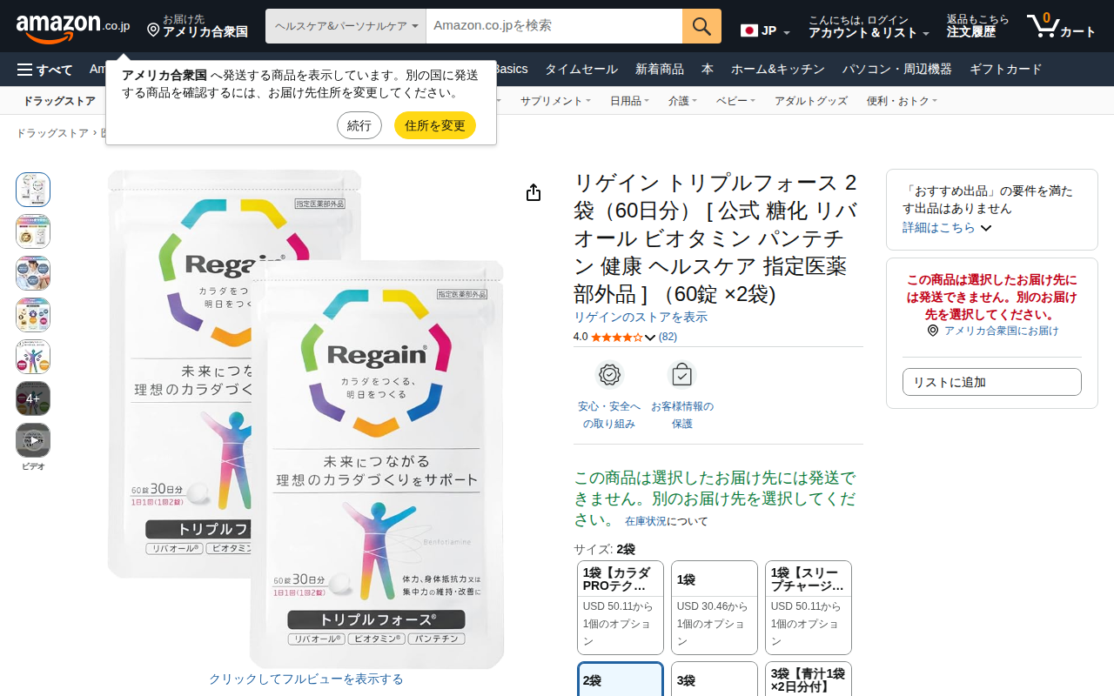Screen dimensions: 1114x696
Task: Focus the Amazon.co.jpを検索 search field
Action: pos(554,26)
